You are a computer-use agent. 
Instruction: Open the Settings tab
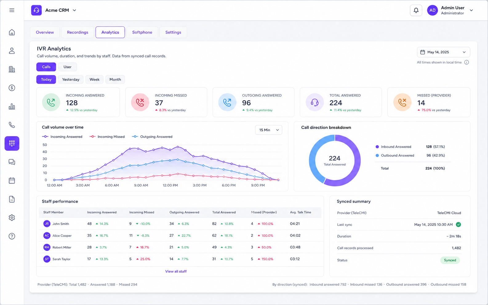point(173,32)
